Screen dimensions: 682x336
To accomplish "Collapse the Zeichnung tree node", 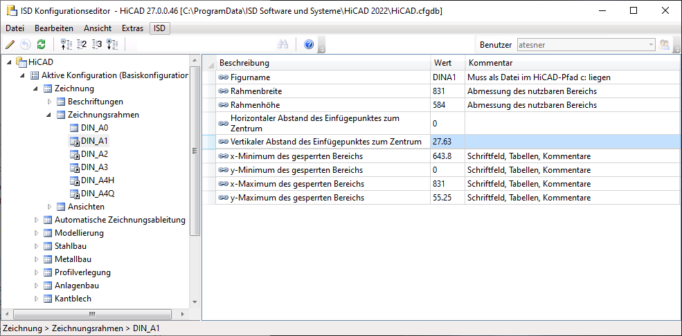I will pyautogui.click(x=36, y=89).
